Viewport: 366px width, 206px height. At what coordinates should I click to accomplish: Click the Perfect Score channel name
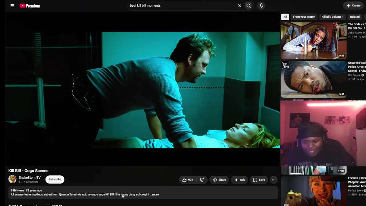[355, 191]
